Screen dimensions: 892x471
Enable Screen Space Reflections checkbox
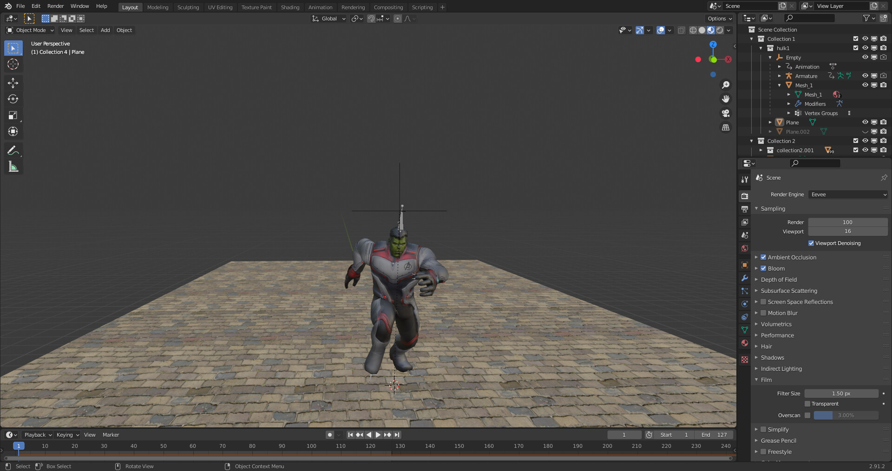coord(763,302)
